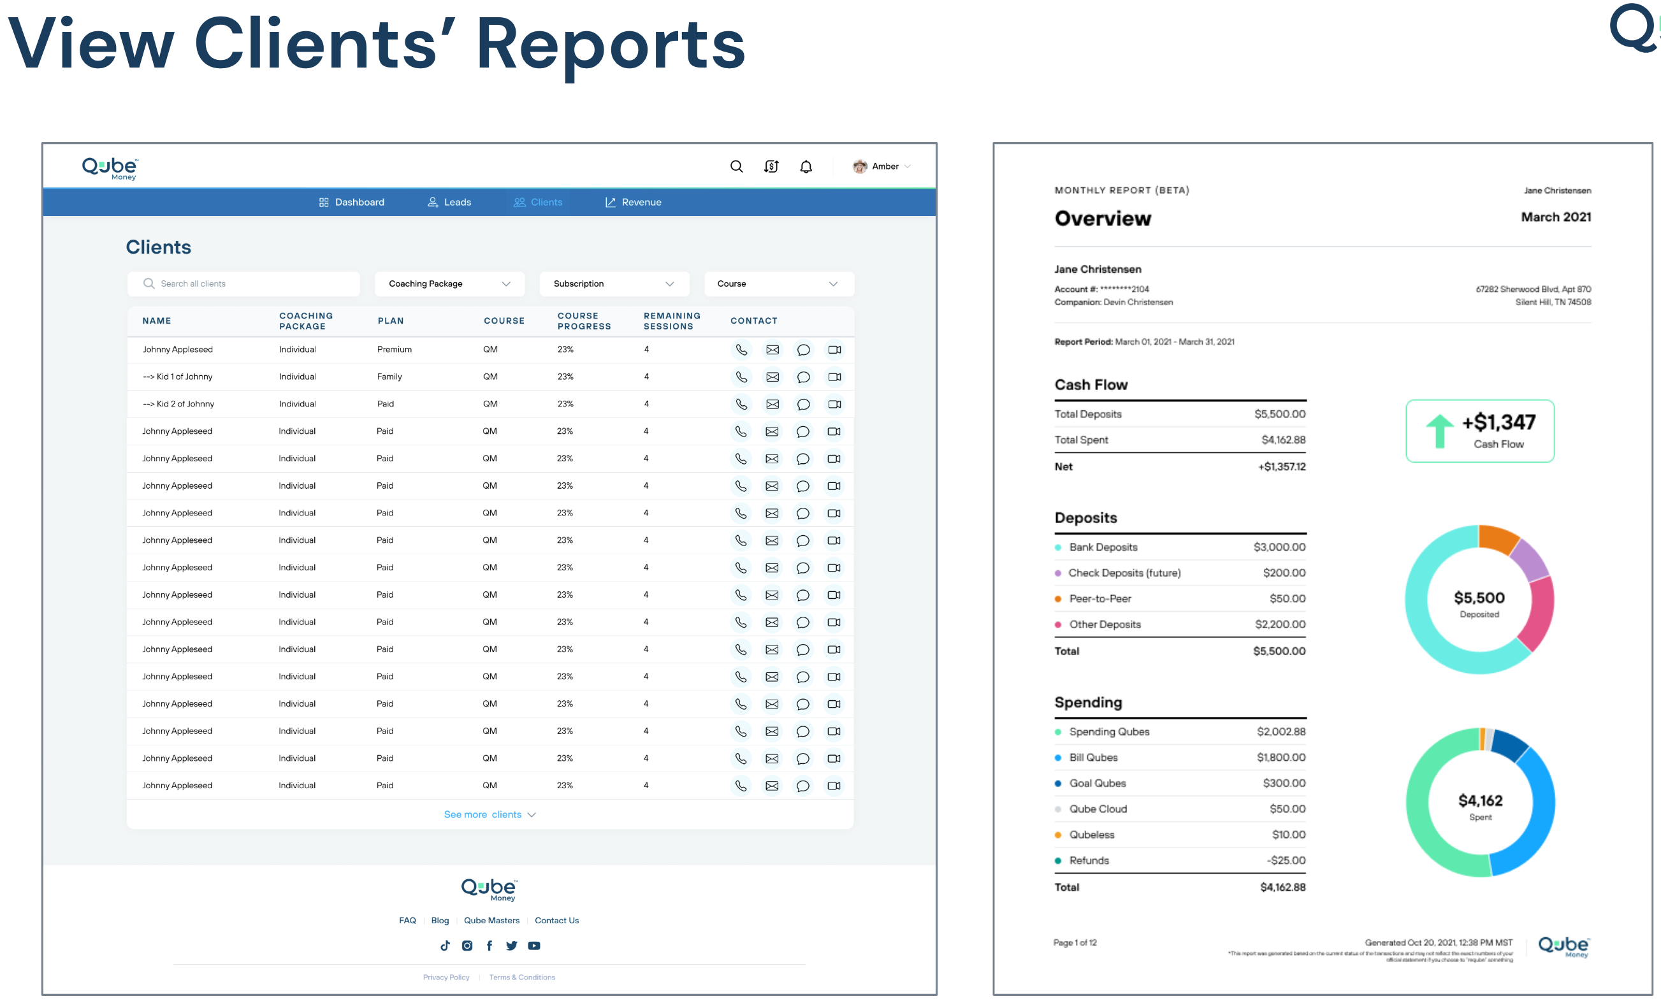The width and height of the screenshot is (1661, 1008).
Task: Open the YouTube icon in the footer
Action: [x=534, y=946]
